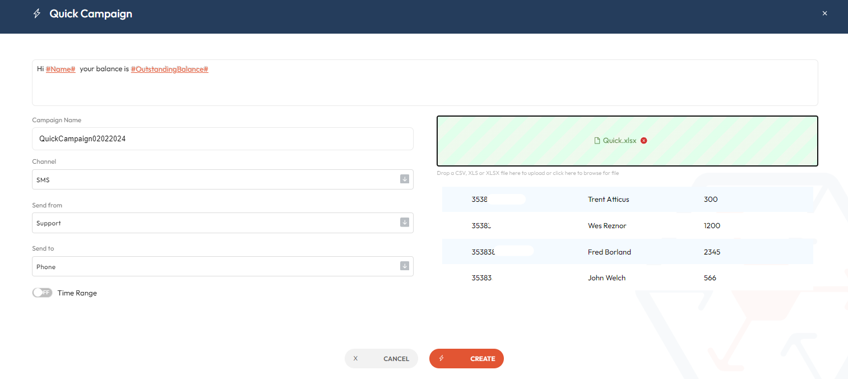
Task: Click the phone number in John Welch row
Action: 481,278
